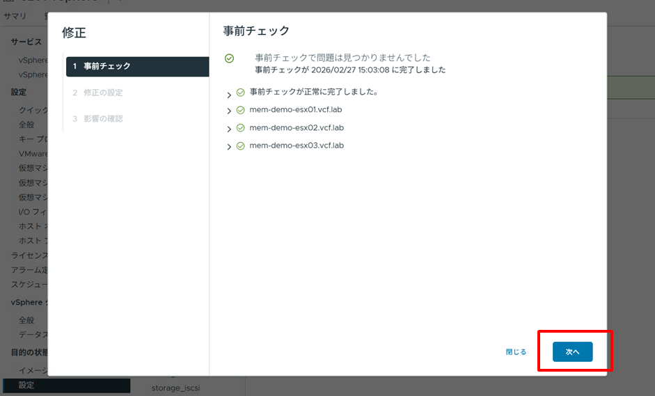This screenshot has width=655, height=396.
Task: Click the success icon beside 事前チェックが正常に完了しました
Action: [x=241, y=92]
